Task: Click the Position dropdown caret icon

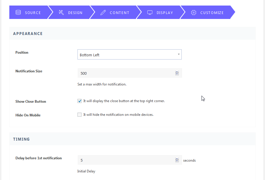Action: tap(179, 54)
